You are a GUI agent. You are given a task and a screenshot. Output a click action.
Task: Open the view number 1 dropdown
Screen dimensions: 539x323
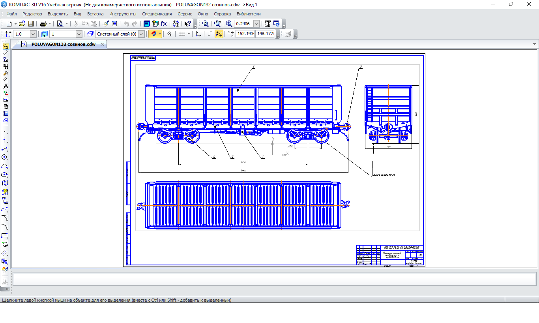pyautogui.click(x=79, y=34)
